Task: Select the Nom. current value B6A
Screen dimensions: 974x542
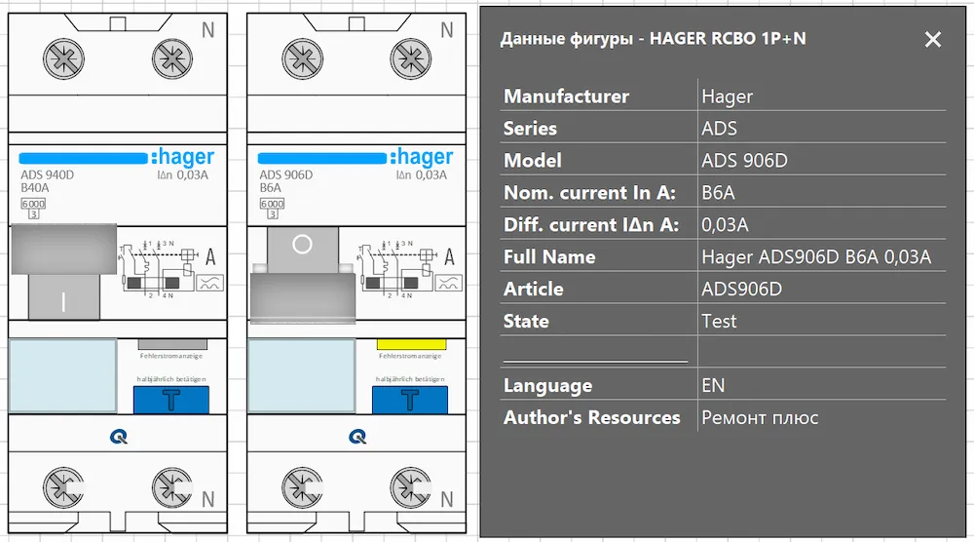Action: pyautogui.click(x=718, y=193)
